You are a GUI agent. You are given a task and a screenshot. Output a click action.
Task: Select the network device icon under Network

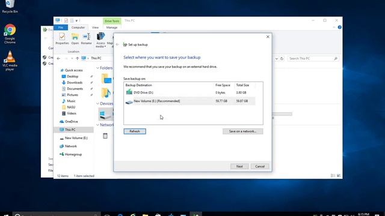[x=105, y=136]
